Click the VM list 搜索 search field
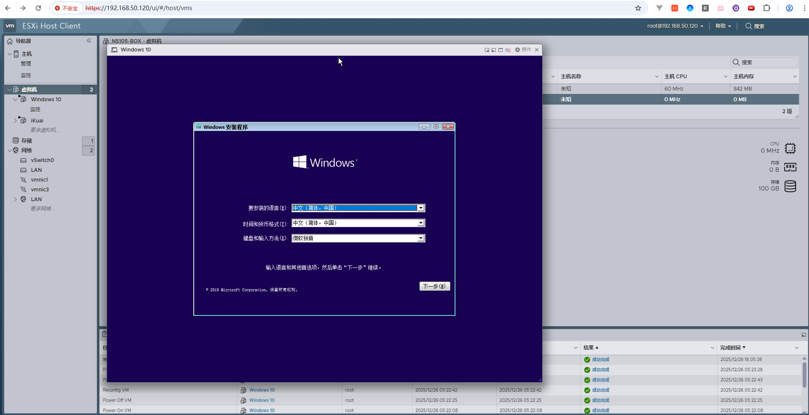 pos(767,63)
